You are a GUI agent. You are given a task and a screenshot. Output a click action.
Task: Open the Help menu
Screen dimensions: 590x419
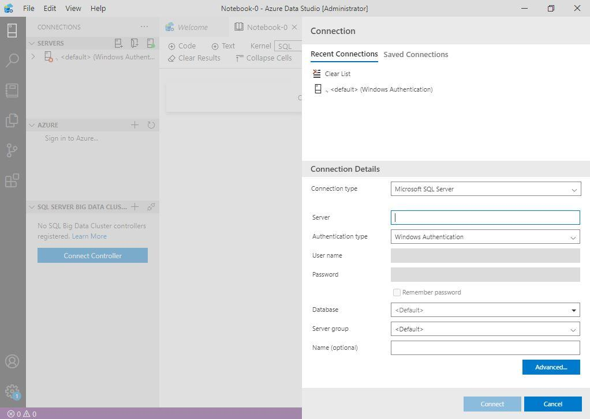pos(98,8)
